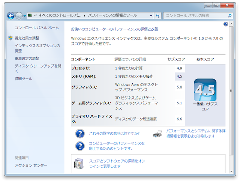This screenshot has height=182, width=240.
Task: Open the recent pages dropdown arrow
Action: [25, 16]
